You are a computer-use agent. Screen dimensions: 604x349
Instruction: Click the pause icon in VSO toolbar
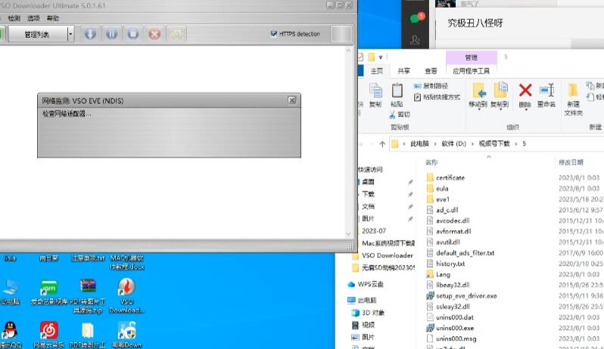[112, 34]
